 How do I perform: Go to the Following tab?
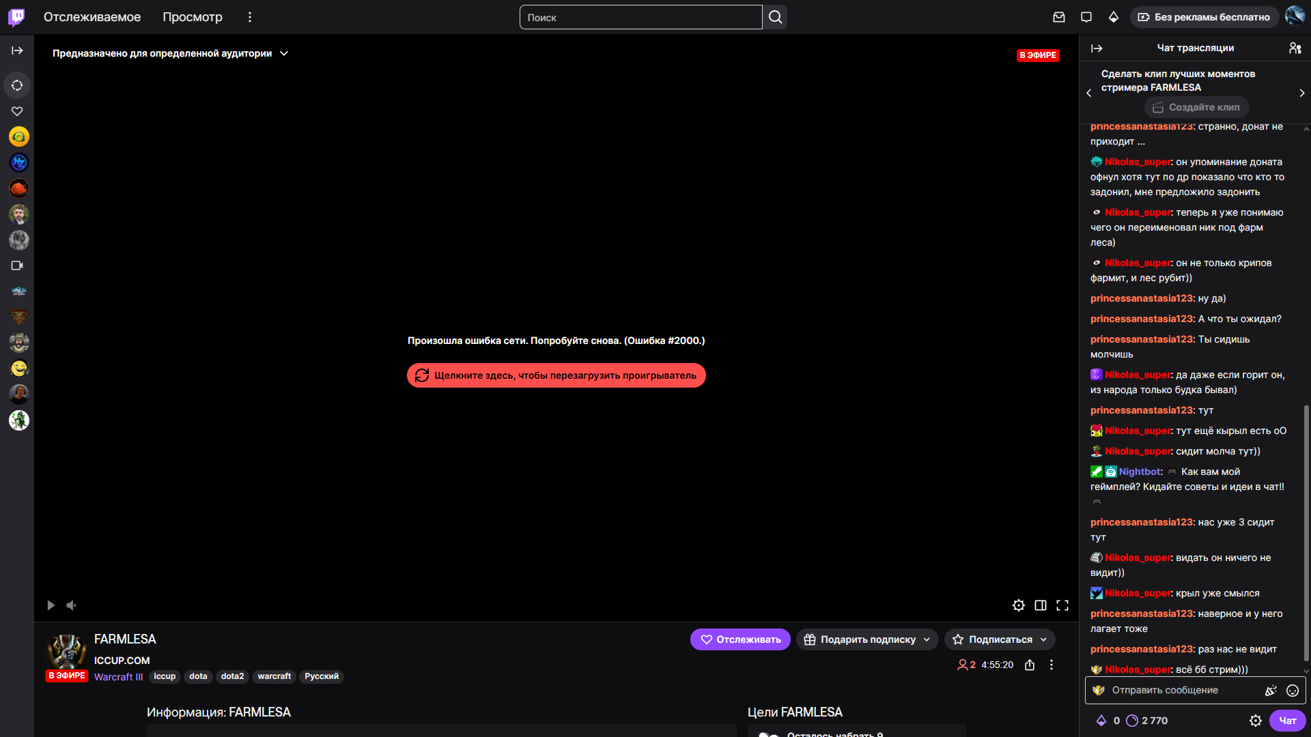coord(92,17)
